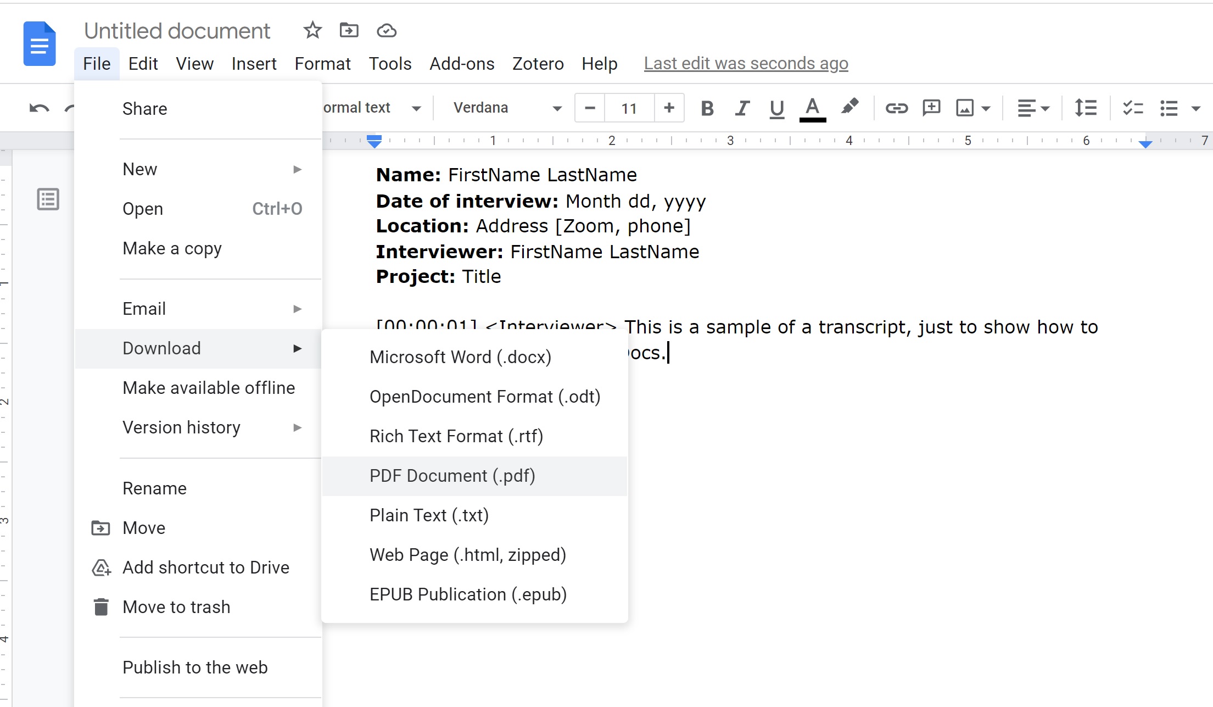Star the Untitled document
Viewport: 1213px width, 707px height.
pos(312,30)
